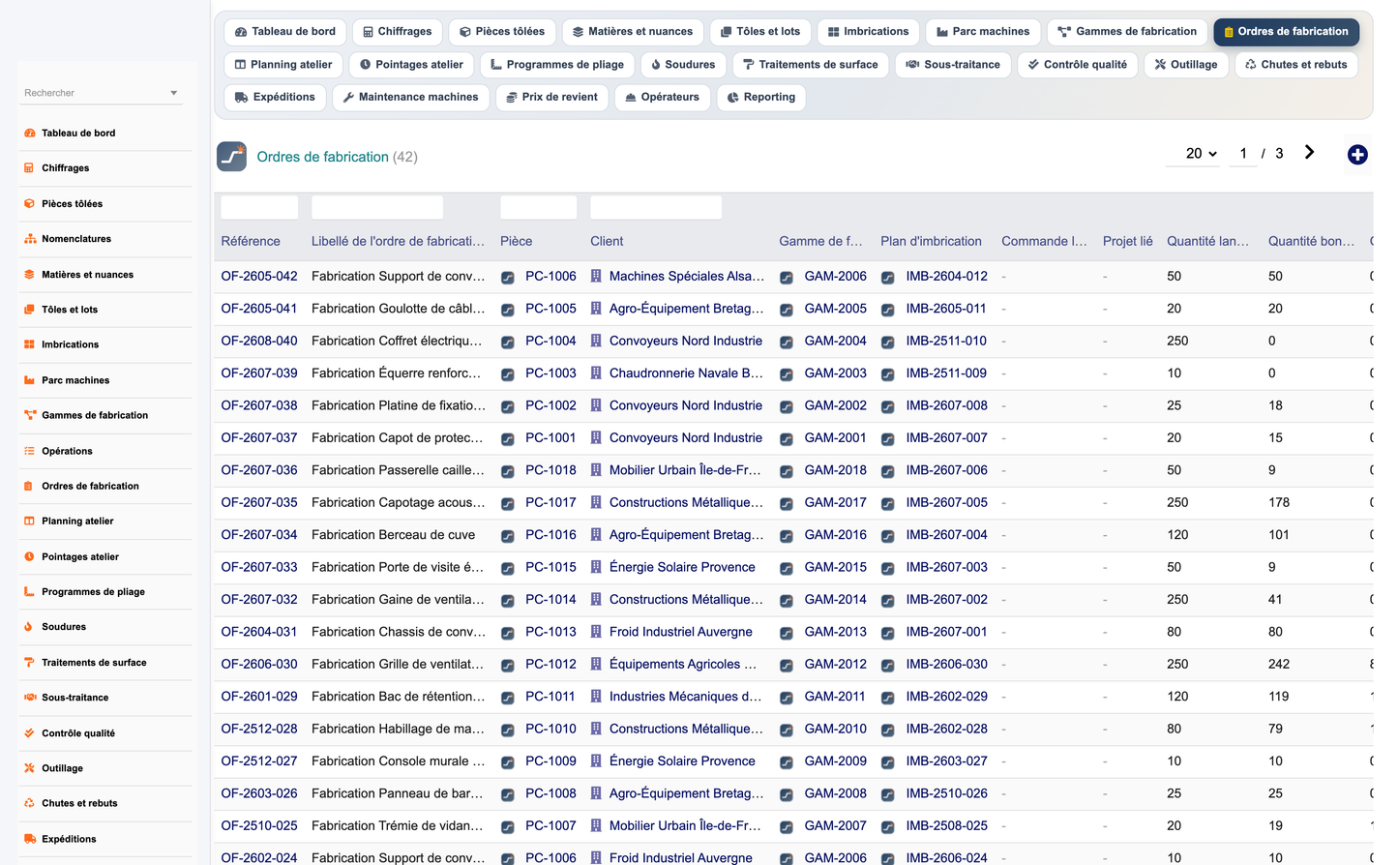Click the Pièce filter field
This screenshot has width=1398, height=865.
(538, 207)
